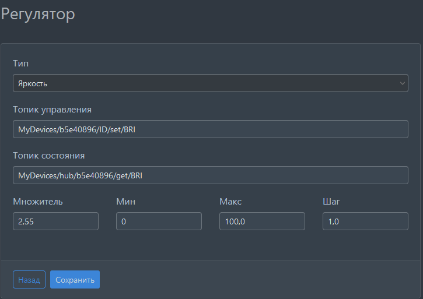The width and height of the screenshot is (423, 299).
Task: Click into the Топик состояния text field
Action: click(x=210, y=175)
